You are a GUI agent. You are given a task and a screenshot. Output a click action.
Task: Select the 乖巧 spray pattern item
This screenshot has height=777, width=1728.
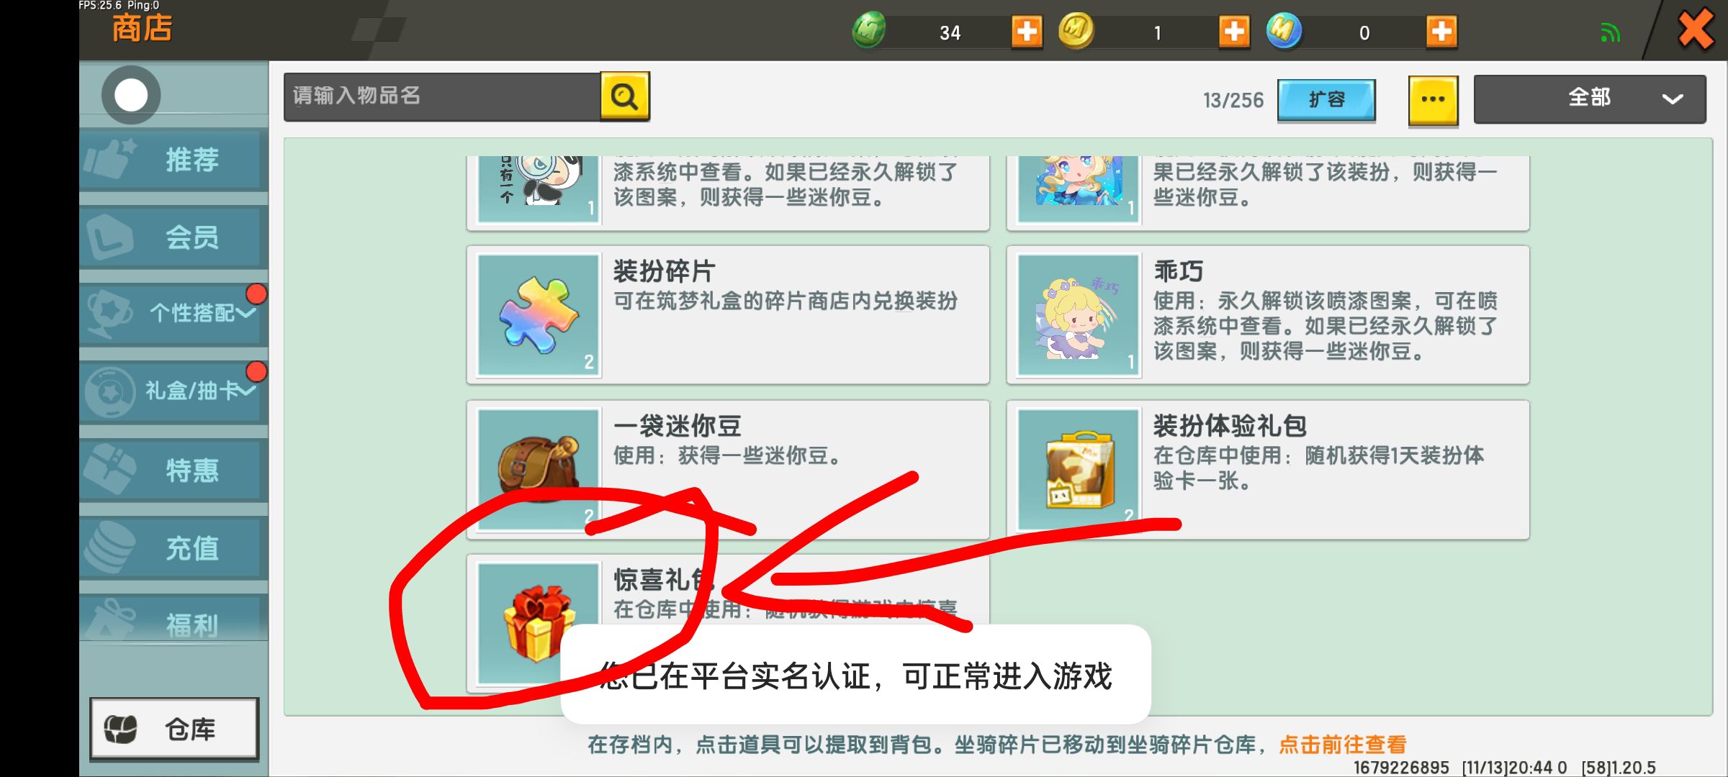click(1267, 314)
